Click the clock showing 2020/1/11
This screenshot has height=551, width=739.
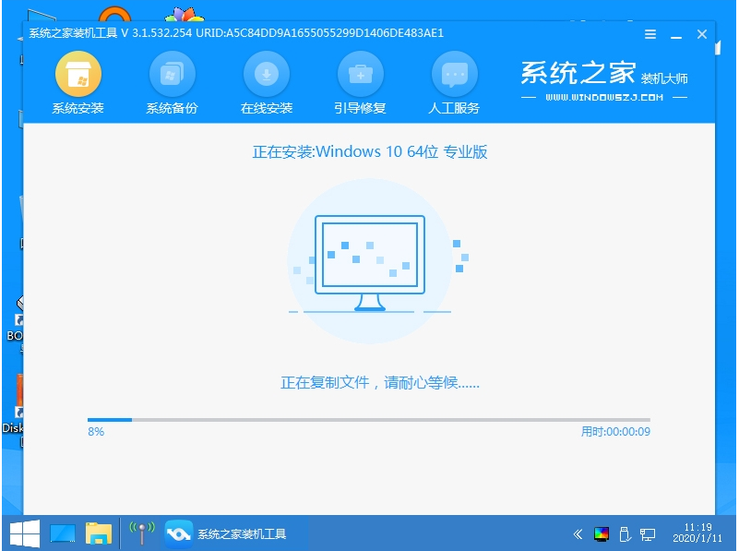point(697,539)
